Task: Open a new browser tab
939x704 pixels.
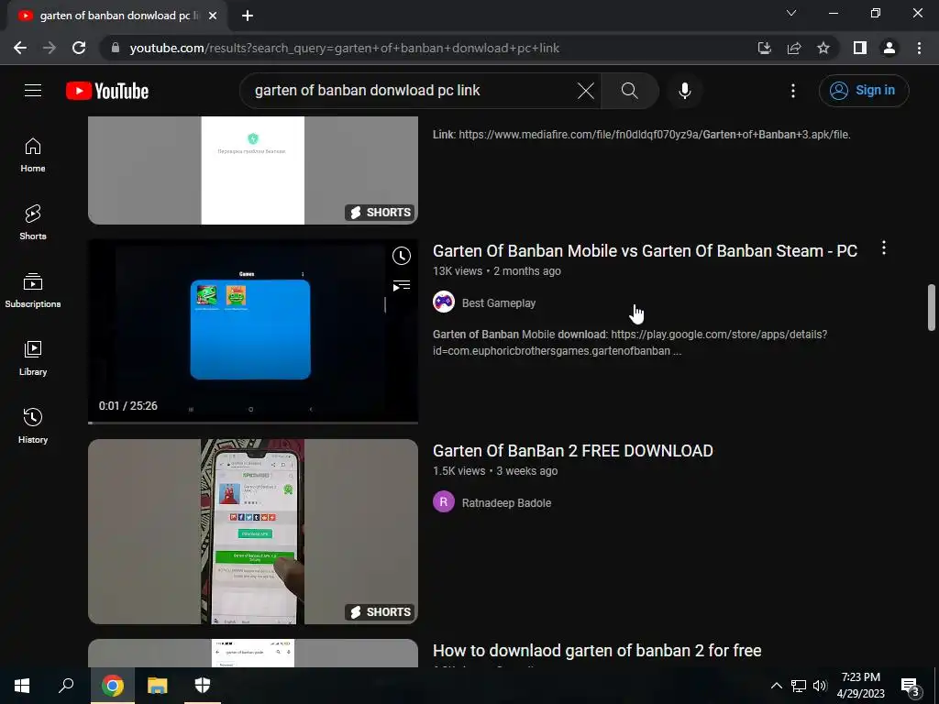Action: click(x=248, y=16)
